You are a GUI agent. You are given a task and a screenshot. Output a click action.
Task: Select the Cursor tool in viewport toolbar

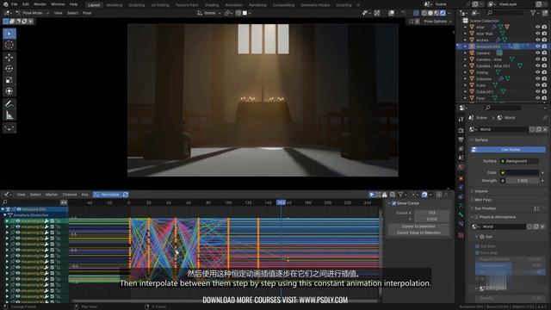(9, 45)
